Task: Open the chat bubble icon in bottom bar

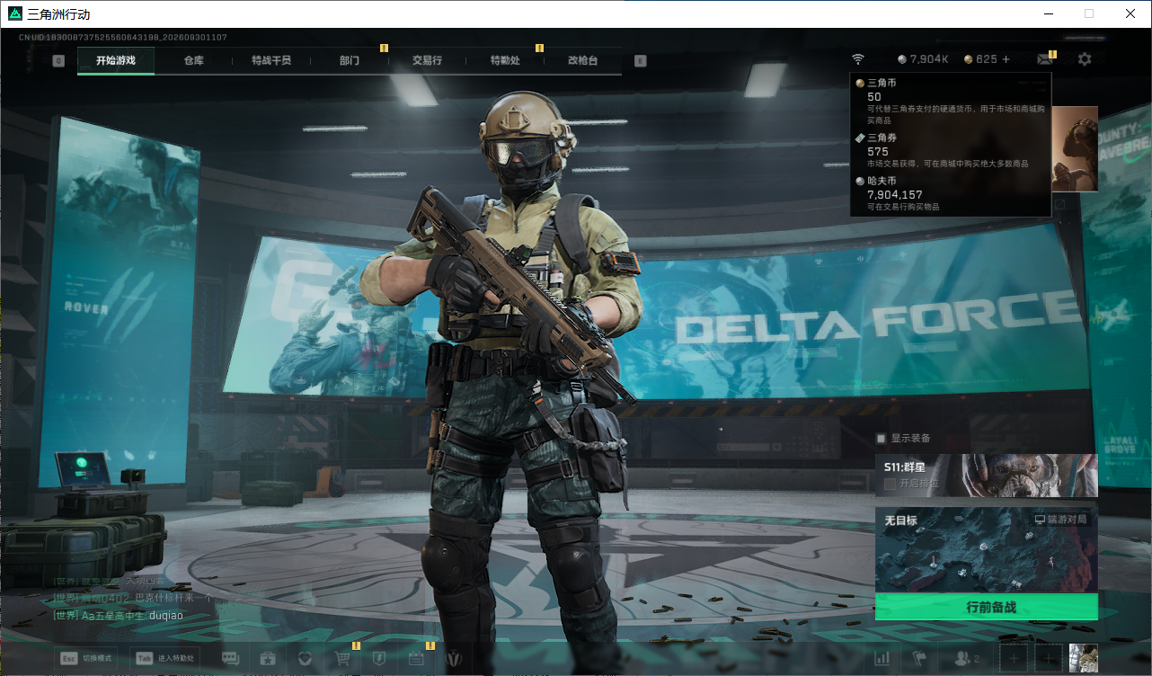Action: click(x=231, y=658)
